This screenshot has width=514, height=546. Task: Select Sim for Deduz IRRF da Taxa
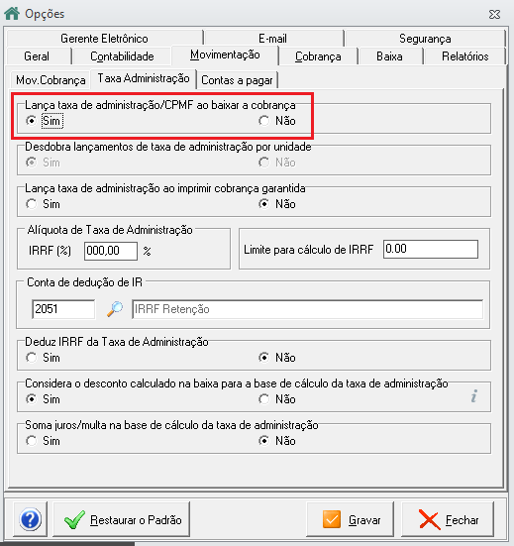32,358
